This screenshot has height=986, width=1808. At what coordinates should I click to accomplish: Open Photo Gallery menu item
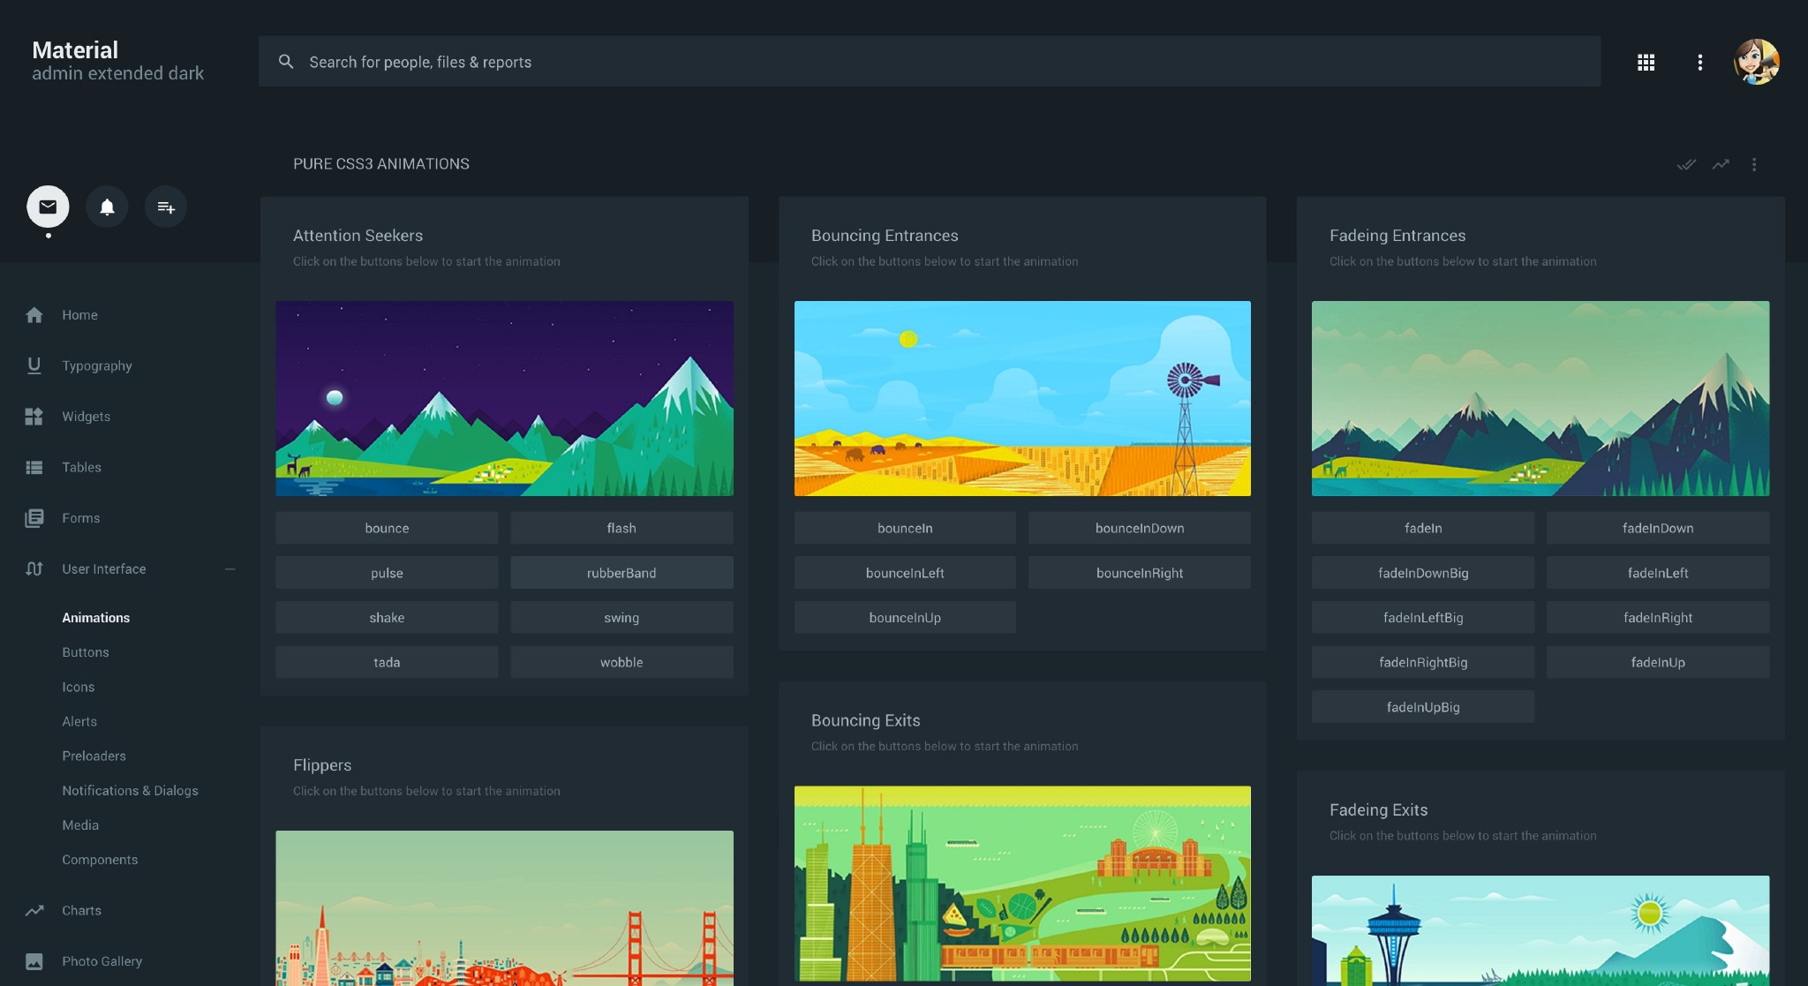click(102, 961)
